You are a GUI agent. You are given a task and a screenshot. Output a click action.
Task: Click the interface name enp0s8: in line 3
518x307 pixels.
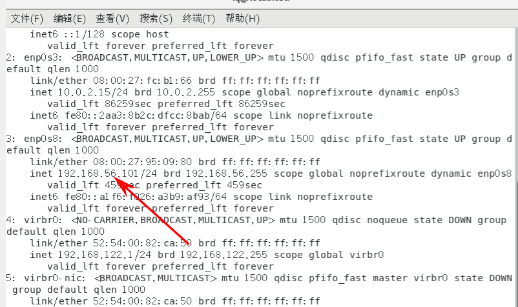[43, 139]
